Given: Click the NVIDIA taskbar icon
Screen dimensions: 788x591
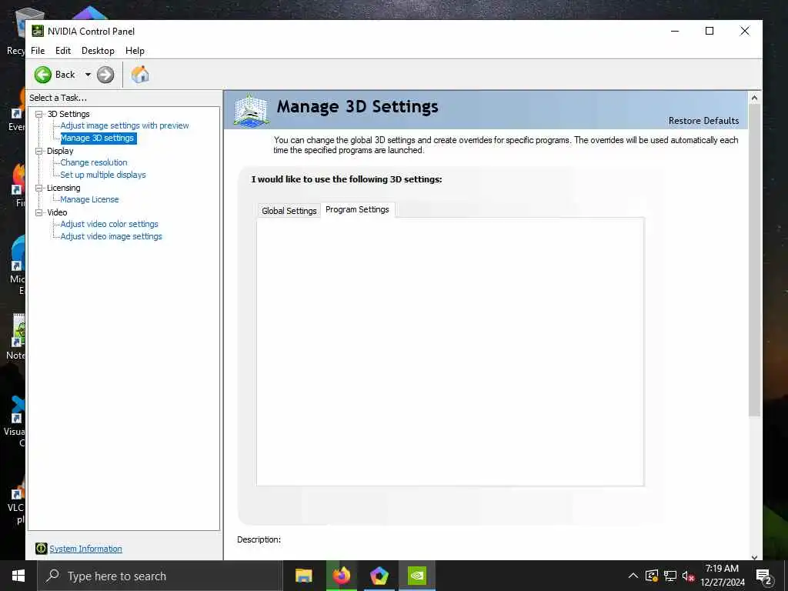Looking at the screenshot, I should 416,576.
